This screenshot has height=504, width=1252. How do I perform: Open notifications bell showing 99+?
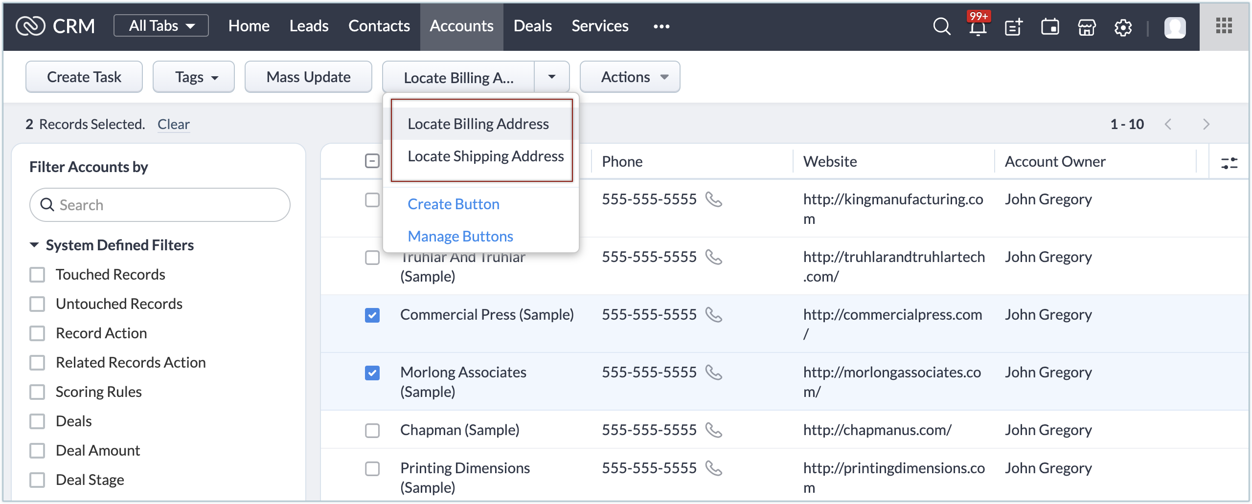click(x=978, y=27)
